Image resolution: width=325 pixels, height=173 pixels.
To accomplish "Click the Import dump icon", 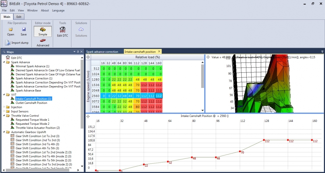I will 8,43.
